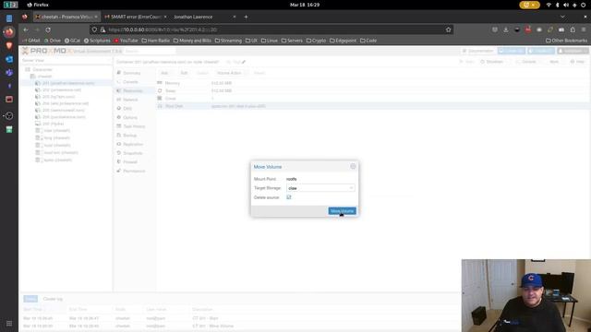Reload the current page
Screen dimensions: 591x332
pos(48,30)
